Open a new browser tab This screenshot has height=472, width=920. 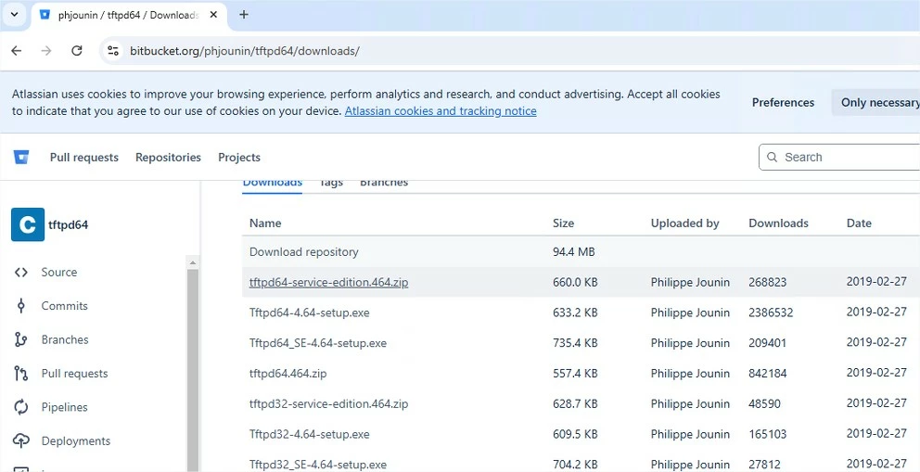[244, 15]
